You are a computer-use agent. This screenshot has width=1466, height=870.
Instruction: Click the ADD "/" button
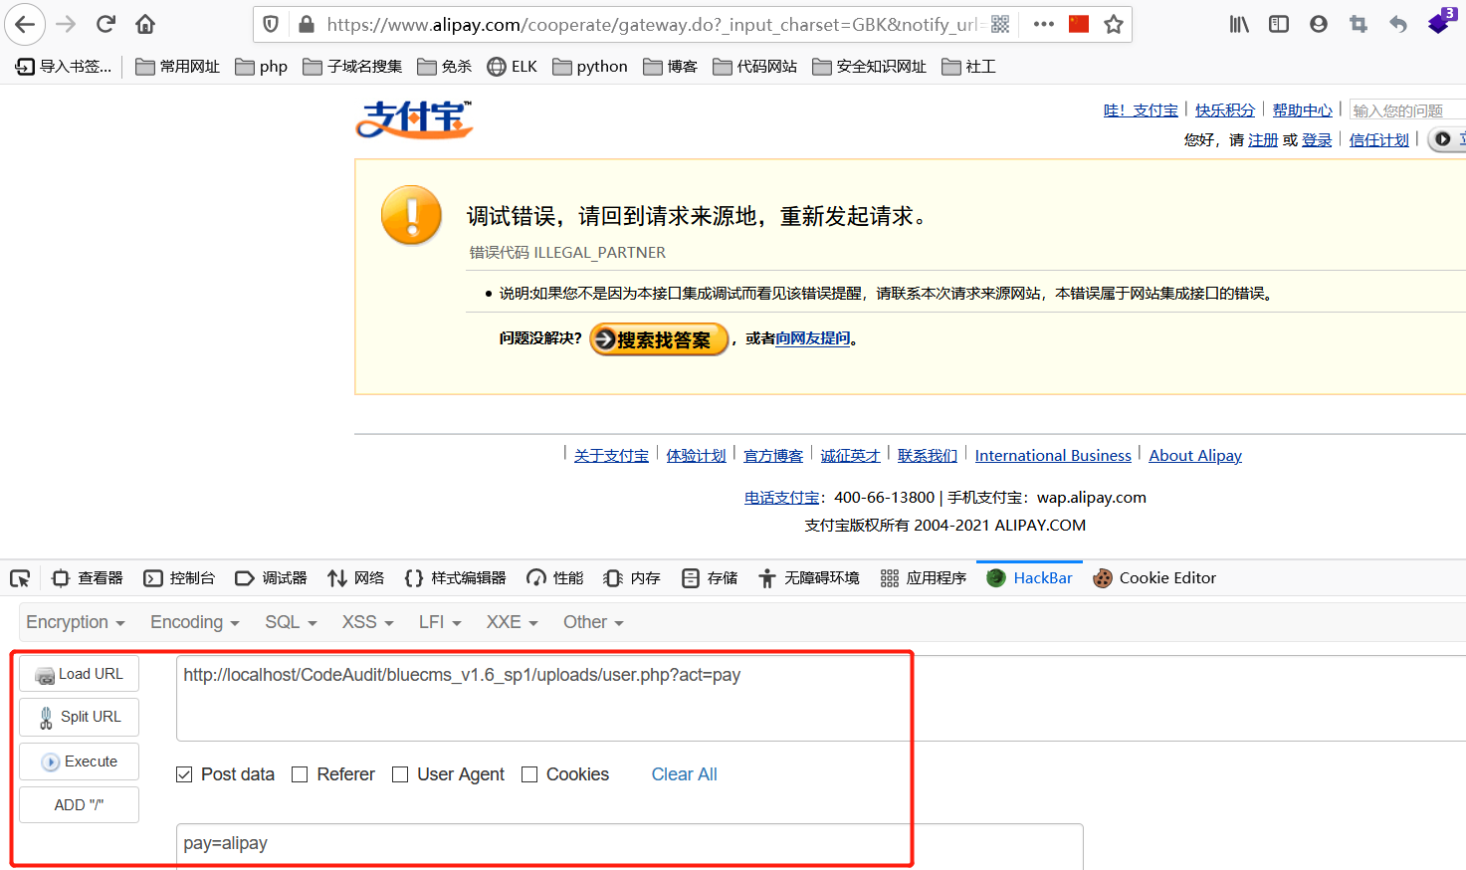(x=79, y=805)
